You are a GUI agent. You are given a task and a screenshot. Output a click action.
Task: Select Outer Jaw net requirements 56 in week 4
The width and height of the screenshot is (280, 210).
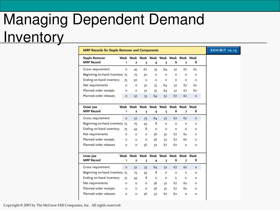155,134
